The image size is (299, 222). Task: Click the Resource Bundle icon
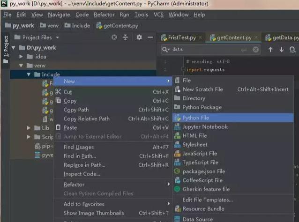(178, 209)
